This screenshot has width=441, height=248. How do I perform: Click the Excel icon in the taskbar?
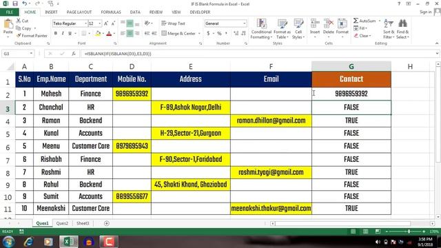[x=69, y=242]
